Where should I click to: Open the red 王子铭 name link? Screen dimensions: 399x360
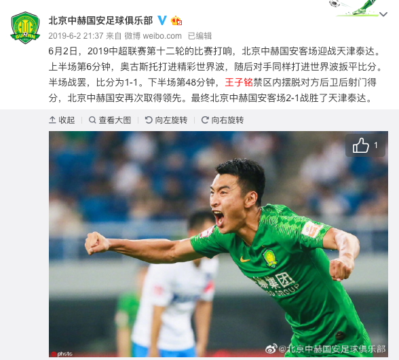pyautogui.click(x=239, y=82)
